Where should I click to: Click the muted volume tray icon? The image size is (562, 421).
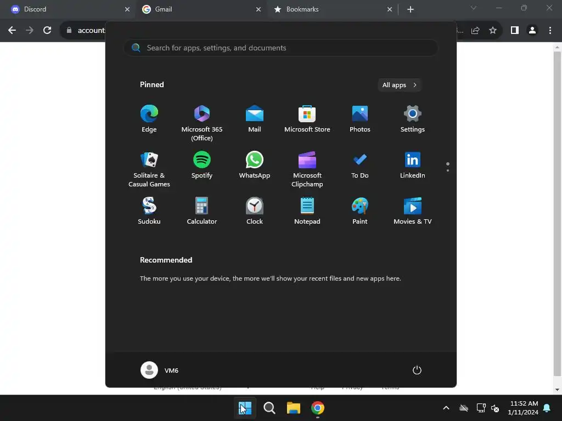point(495,408)
